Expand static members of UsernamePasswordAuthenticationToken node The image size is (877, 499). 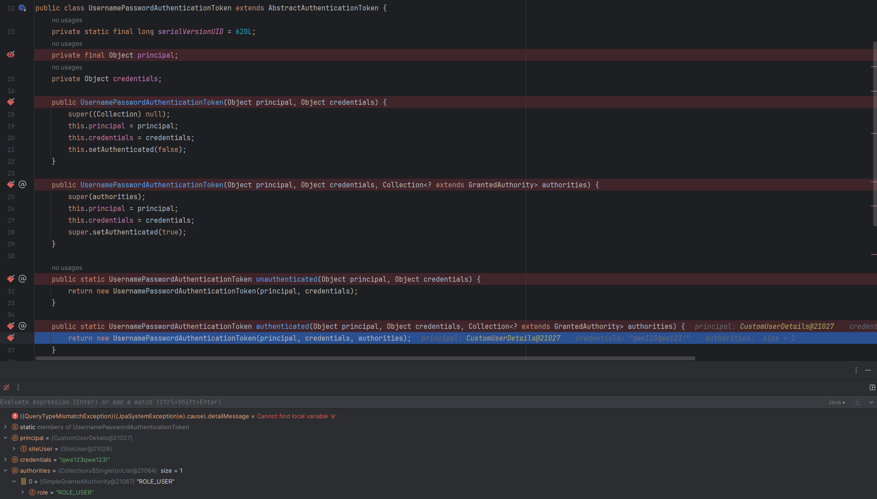[x=5, y=427]
